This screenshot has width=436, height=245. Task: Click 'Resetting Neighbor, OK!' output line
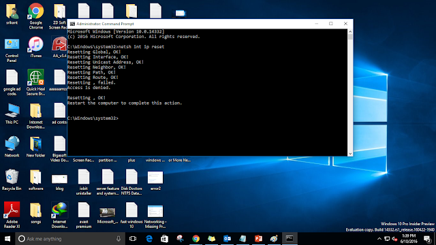(x=97, y=67)
